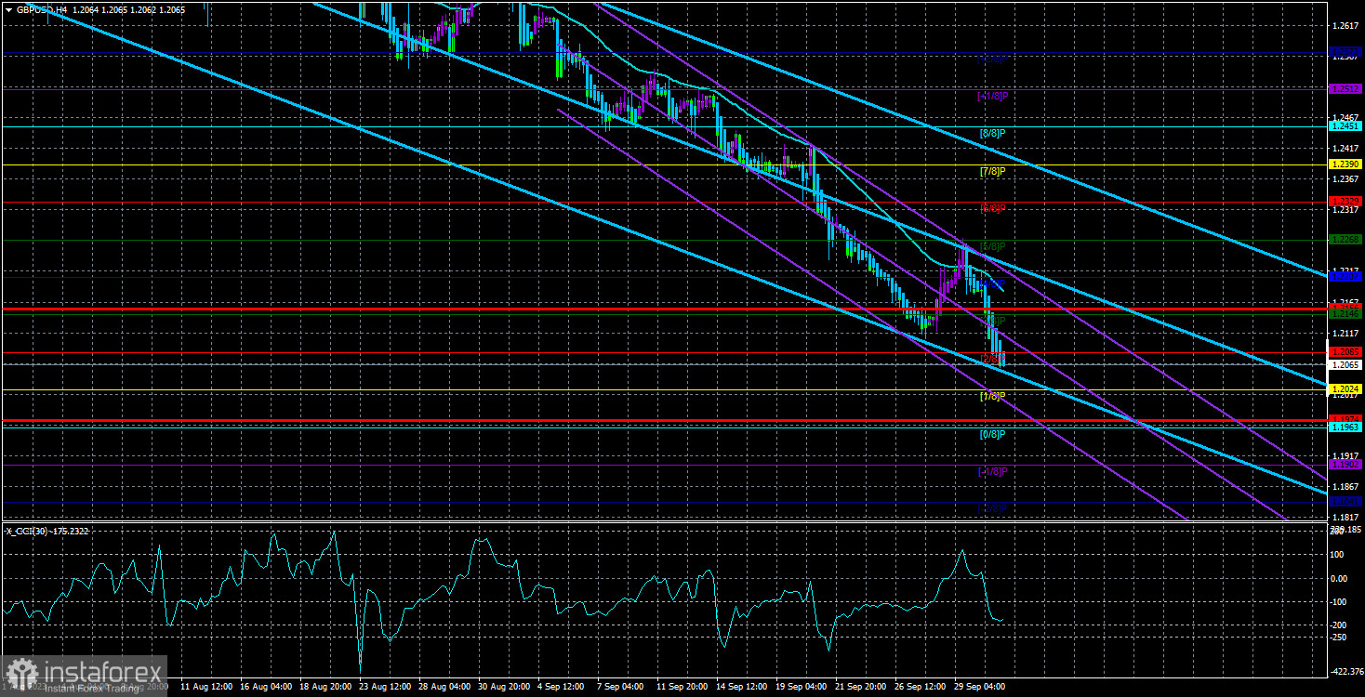Select the 1.2085 red price tag
The image size is (1365, 697).
pos(1345,352)
